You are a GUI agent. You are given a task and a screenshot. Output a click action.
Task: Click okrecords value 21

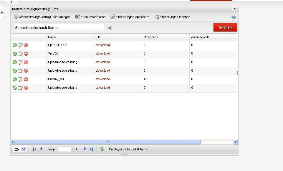pos(145,88)
